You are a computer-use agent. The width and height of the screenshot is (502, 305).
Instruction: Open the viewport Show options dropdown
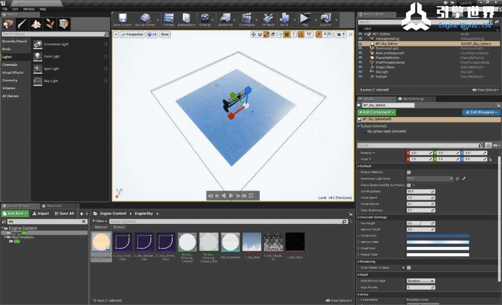coord(165,34)
